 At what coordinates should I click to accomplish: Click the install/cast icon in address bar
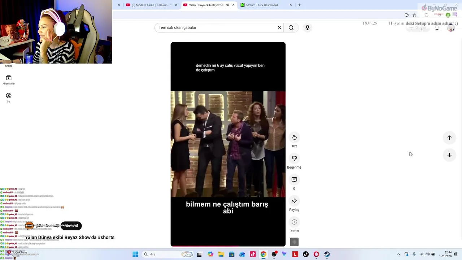(406, 15)
